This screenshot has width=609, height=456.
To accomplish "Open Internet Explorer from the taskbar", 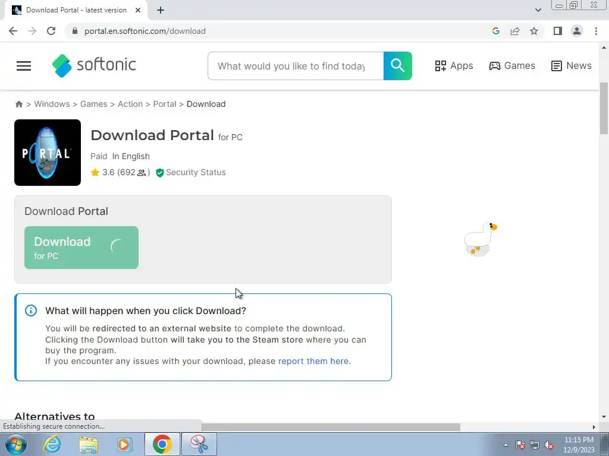I will tap(52, 444).
